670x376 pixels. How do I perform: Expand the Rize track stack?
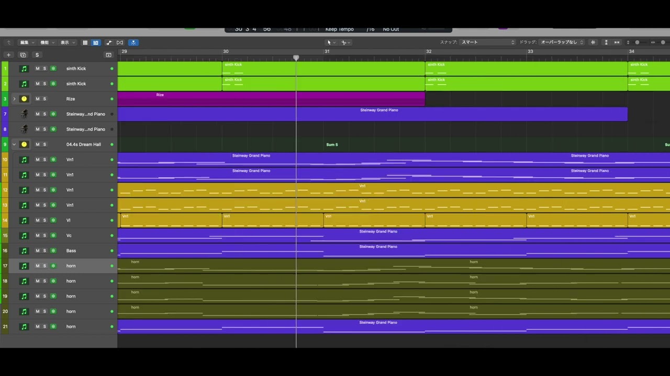coord(14,99)
